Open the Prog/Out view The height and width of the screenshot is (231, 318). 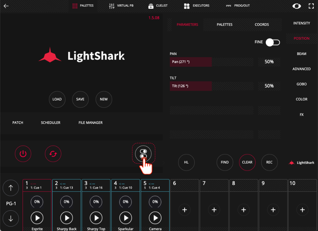click(238, 6)
